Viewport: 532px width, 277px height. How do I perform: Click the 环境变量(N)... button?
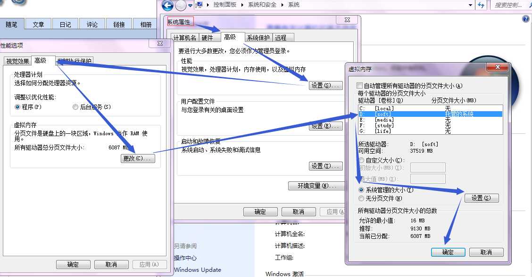316,186
